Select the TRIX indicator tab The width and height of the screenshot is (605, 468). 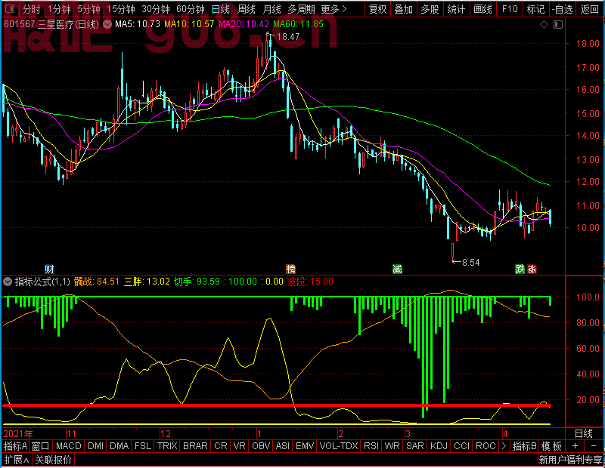pos(167,446)
